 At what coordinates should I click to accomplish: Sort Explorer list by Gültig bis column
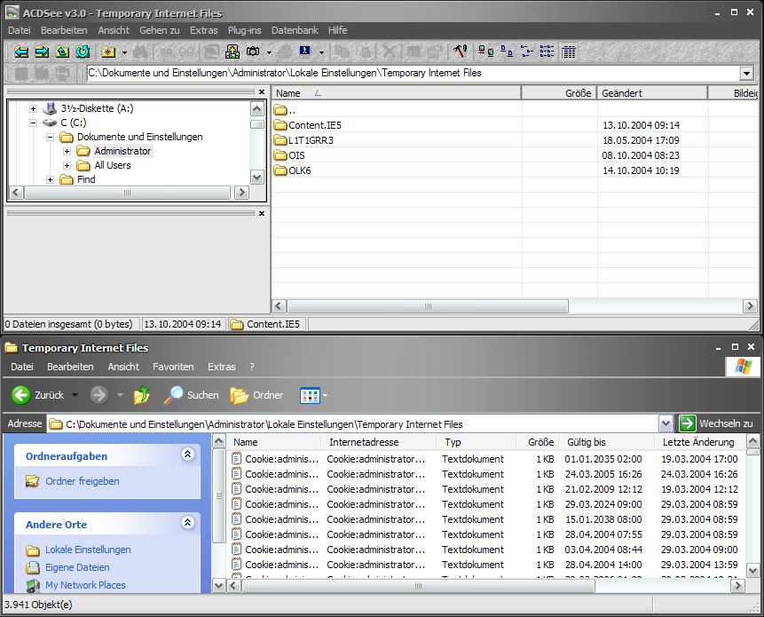tap(606, 442)
